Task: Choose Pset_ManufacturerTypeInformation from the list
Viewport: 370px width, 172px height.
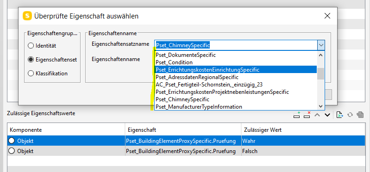Action: tap(235, 107)
